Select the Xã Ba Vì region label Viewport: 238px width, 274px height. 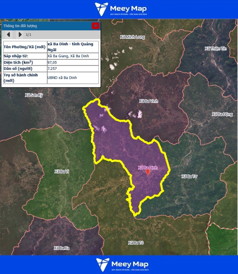coord(62,171)
